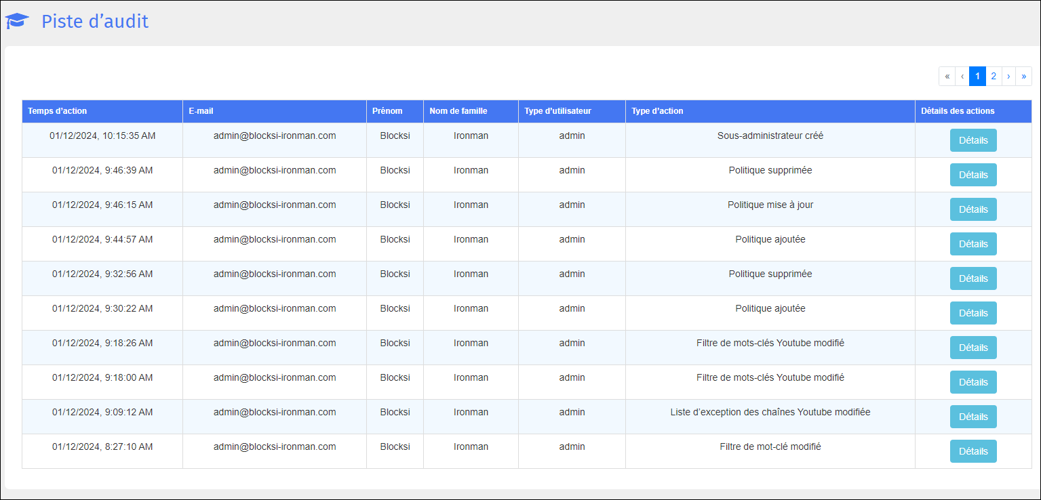Click the Type d'utilisateur column header
1041x500 pixels.
click(572, 111)
